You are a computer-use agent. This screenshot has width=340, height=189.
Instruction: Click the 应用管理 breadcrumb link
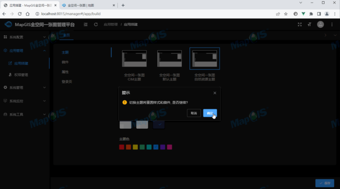[111, 25]
